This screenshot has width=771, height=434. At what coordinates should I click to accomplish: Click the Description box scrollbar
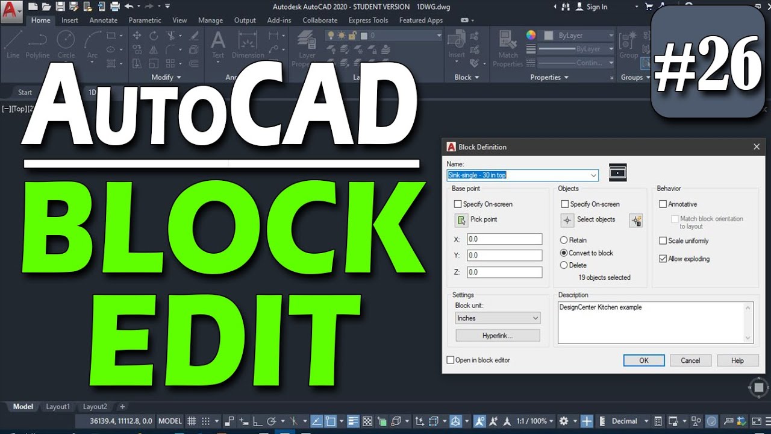749,323
